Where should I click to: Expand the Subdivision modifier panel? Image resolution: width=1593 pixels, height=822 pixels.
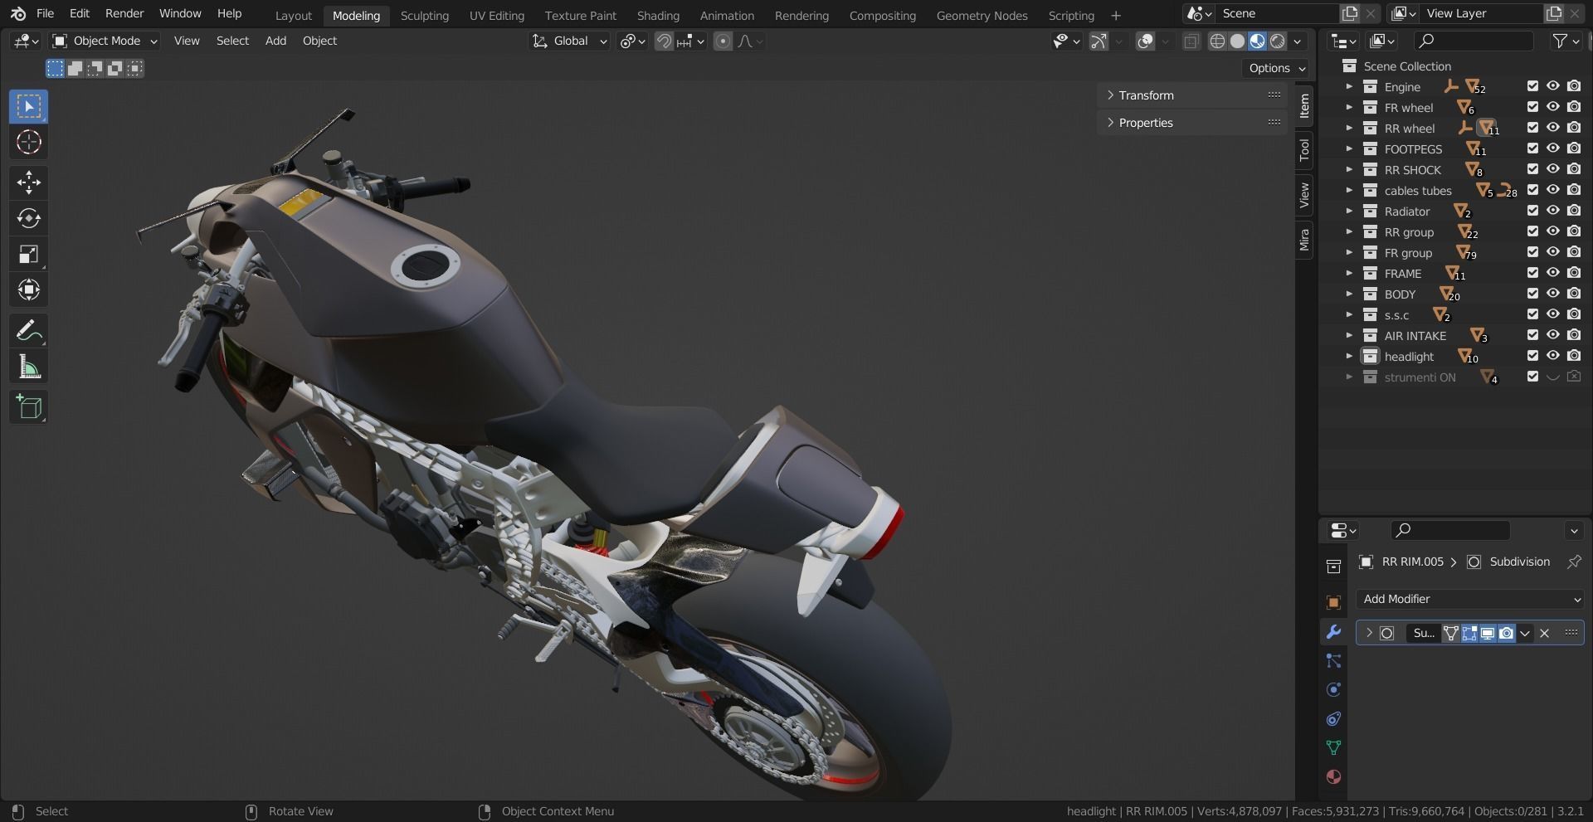tap(1369, 633)
